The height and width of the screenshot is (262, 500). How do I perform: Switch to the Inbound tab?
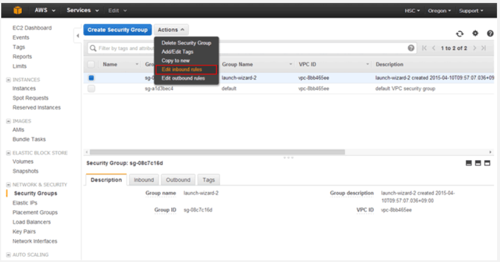(x=143, y=180)
